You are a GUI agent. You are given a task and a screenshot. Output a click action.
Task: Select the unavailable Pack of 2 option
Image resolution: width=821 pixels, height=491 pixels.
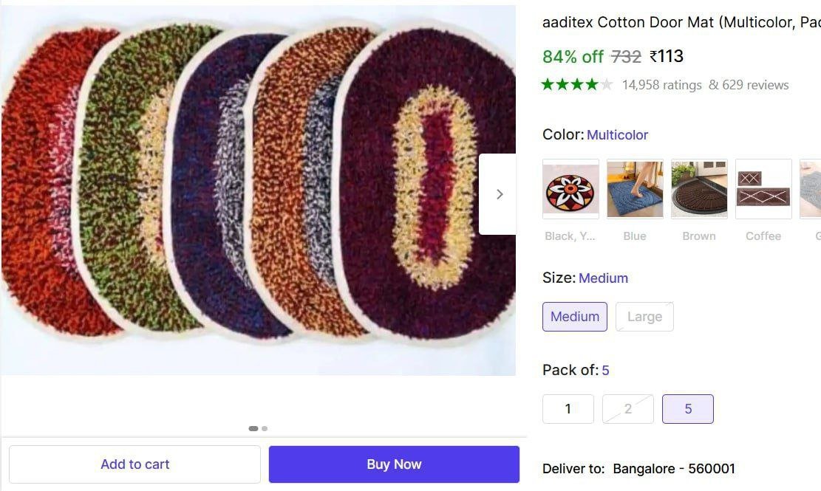point(627,408)
